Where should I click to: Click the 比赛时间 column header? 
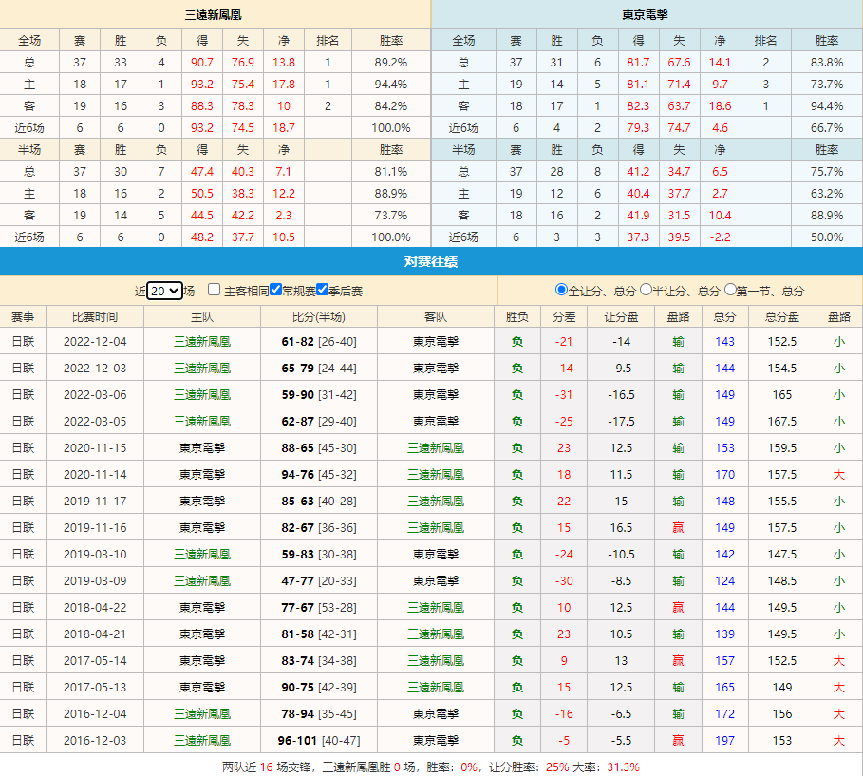pos(95,316)
